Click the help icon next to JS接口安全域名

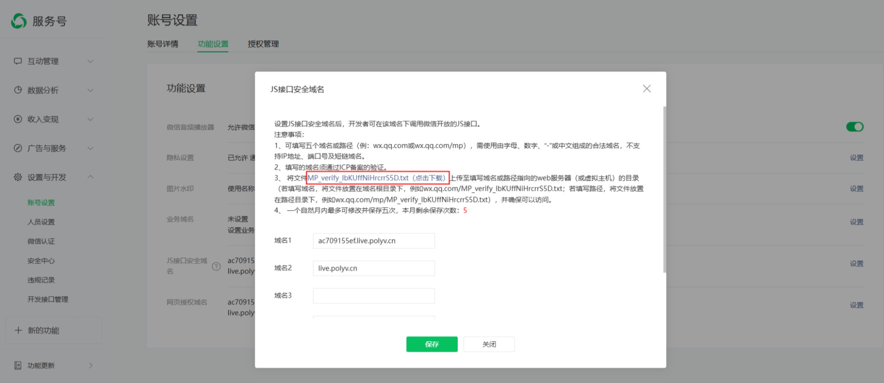(216, 266)
